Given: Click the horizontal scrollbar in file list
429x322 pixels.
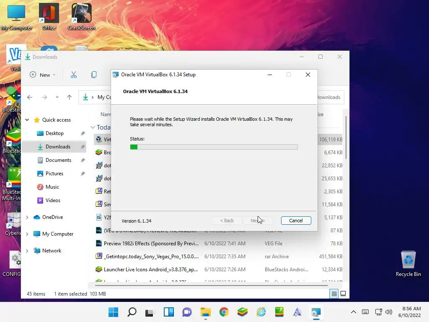Looking at the screenshot, I should pyautogui.click(x=211, y=285).
